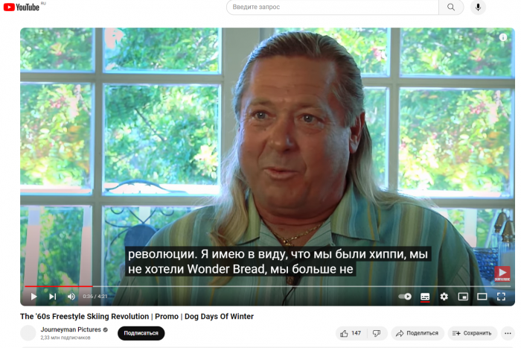Search with the magnifying glass button

pyautogui.click(x=451, y=7)
